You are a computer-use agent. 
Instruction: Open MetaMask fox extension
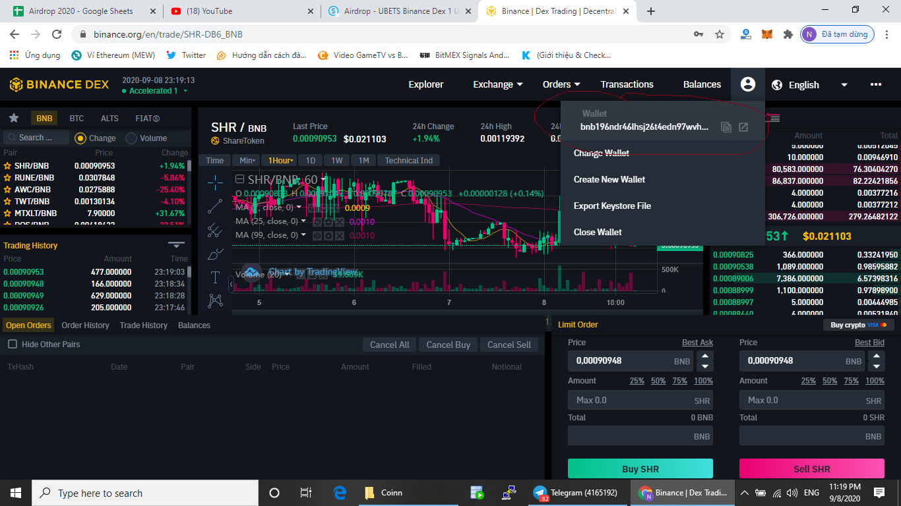coord(766,34)
